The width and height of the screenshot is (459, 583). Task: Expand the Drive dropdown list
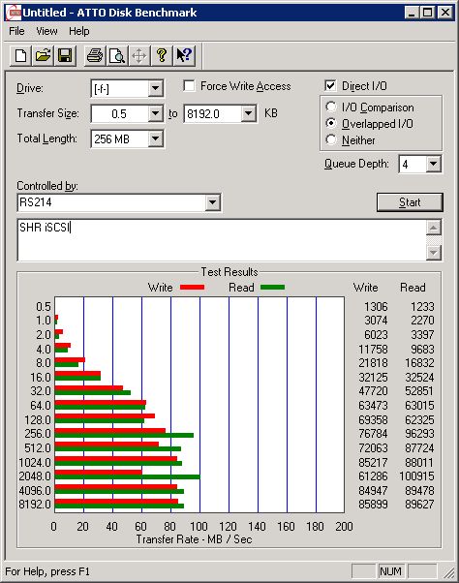[x=155, y=88]
